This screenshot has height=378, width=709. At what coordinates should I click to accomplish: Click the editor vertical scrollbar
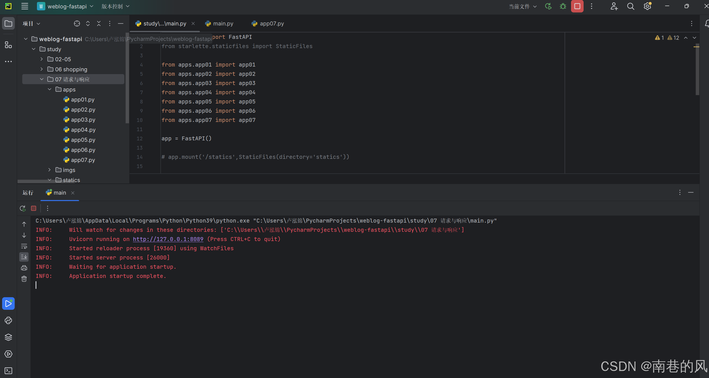click(697, 70)
